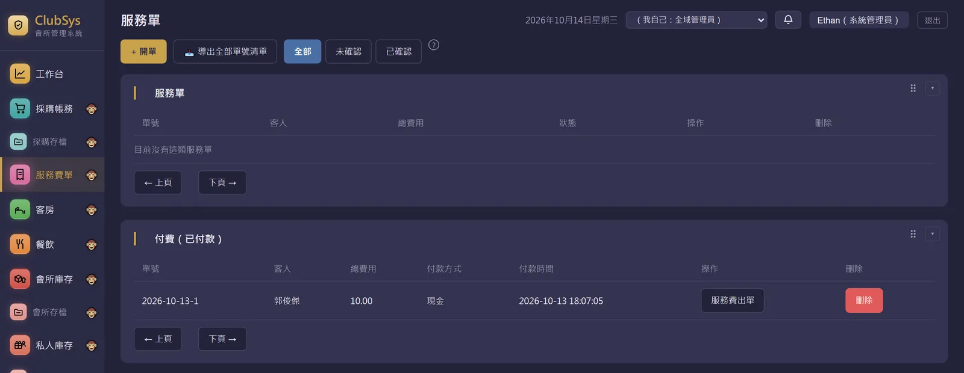Click the Ethan（系統管理員）user label
Image resolution: width=964 pixels, height=373 pixels.
(x=859, y=20)
